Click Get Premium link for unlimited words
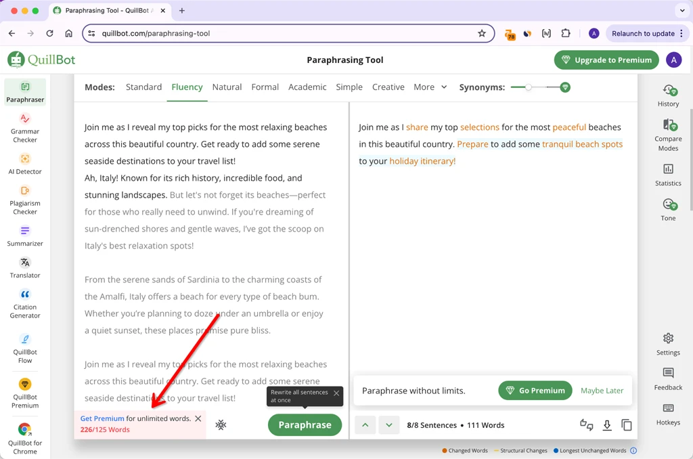 pos(102,418)
